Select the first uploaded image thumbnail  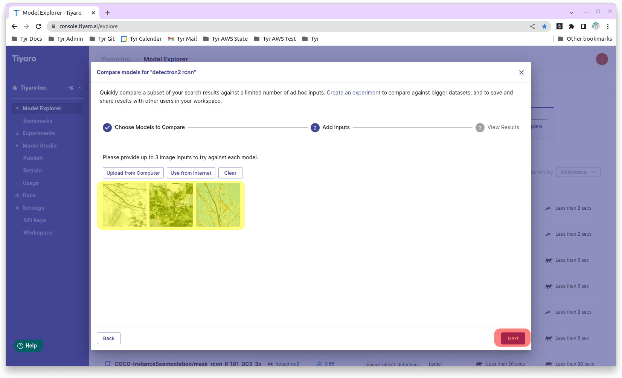pos(125,205)
